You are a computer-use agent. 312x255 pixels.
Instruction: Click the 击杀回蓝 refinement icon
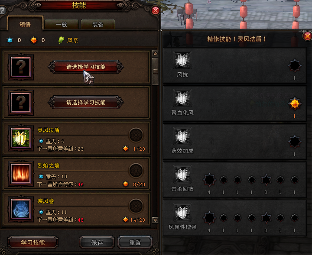[182, 174]
